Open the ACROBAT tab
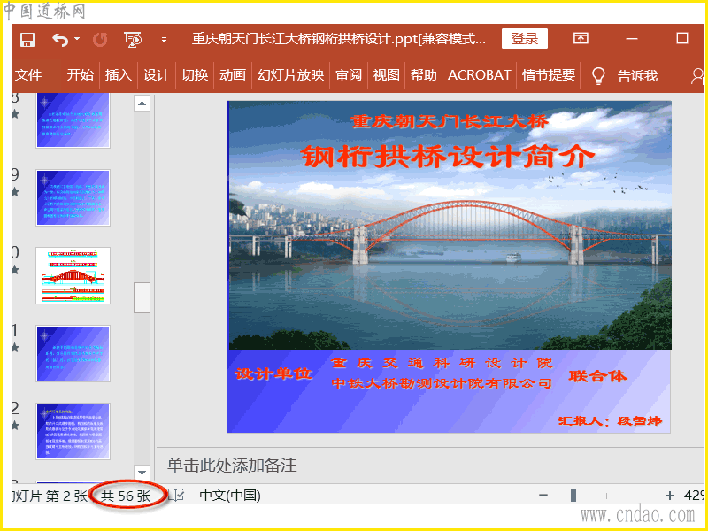Screen dimensions: 708x531 tap(480, 75)
